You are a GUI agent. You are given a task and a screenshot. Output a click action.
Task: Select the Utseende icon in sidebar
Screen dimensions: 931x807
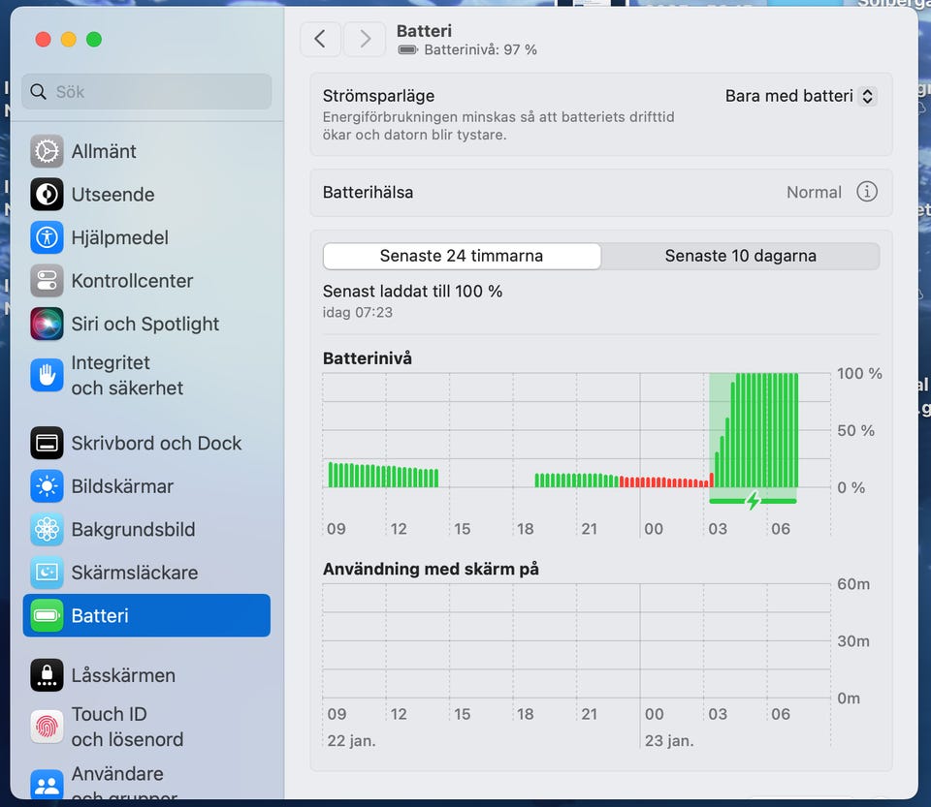(x=47, y=195)
